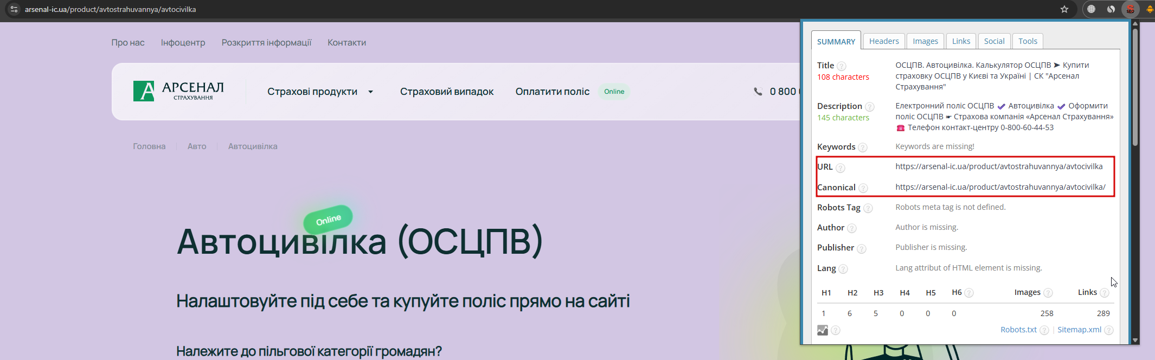The width and height of the screenshot is (1155, 360).
Task: Click the Links count value 289
Action: coord(1103,313)
